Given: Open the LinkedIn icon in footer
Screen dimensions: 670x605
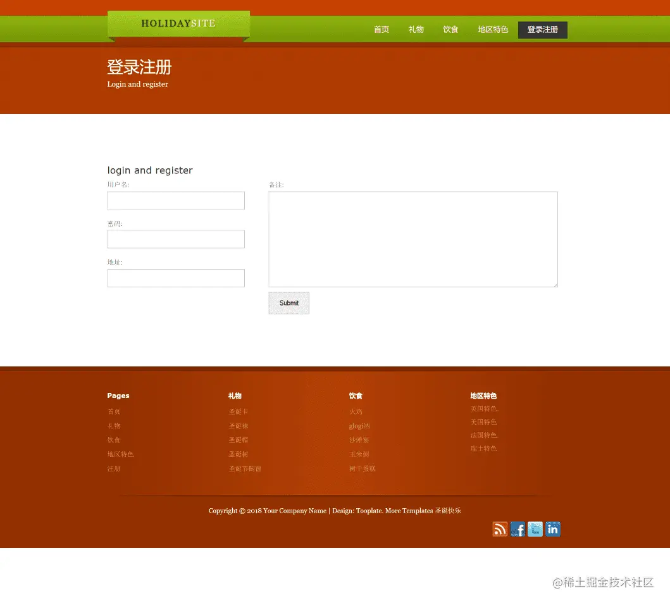Looking at the screenshot, I should pos(552,529).
